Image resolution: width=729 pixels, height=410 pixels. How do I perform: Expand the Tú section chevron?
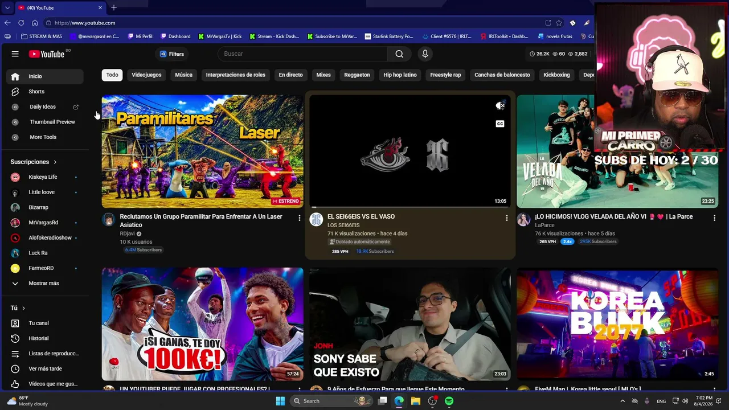23,308
